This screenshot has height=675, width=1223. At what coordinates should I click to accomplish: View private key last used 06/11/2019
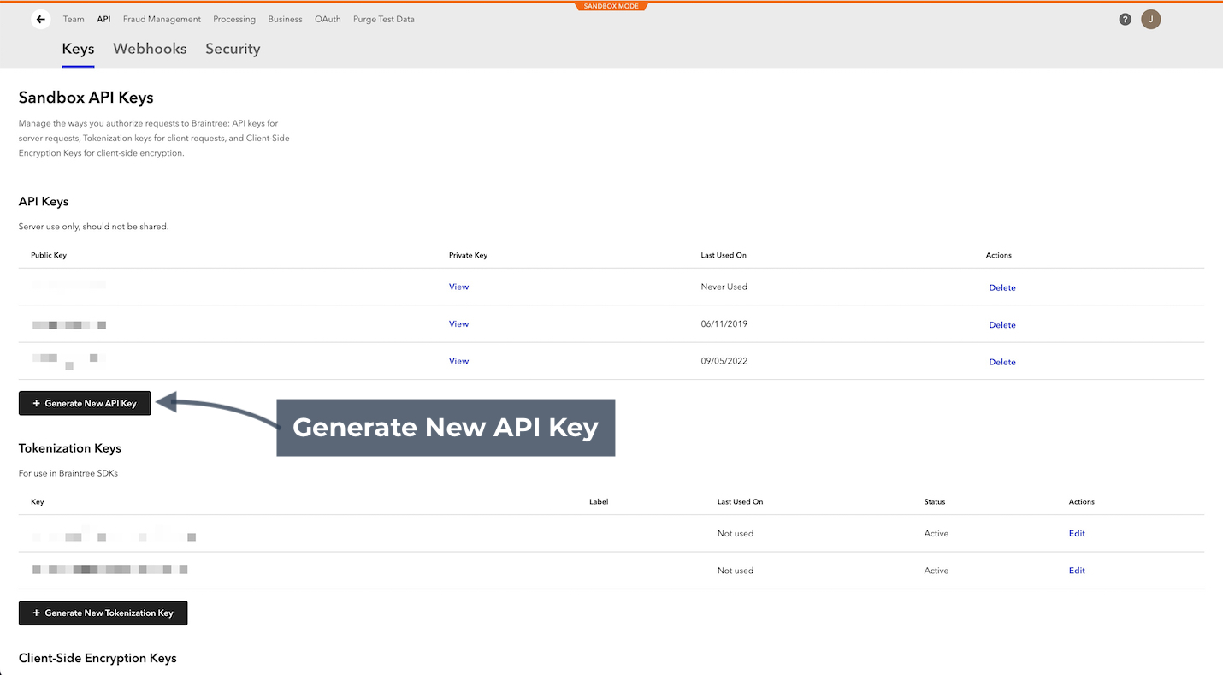tap(458, 323)
